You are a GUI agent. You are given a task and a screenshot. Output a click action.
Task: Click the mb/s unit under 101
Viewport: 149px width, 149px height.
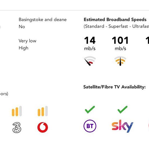(x=120, y=48)
